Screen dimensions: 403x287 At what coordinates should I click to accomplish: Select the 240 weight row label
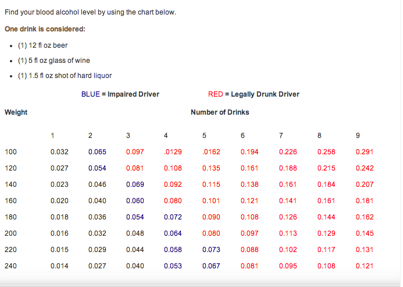pyautogui.click(x=10, y=266)
